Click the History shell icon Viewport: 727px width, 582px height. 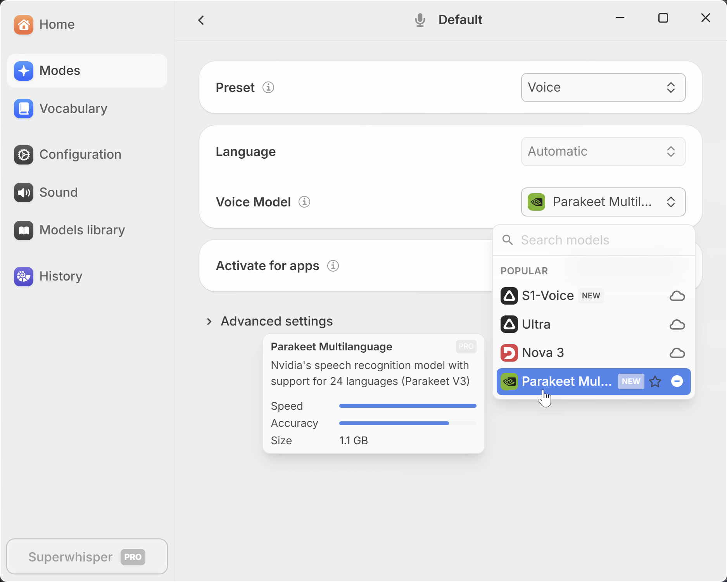(x=24, y=277)
